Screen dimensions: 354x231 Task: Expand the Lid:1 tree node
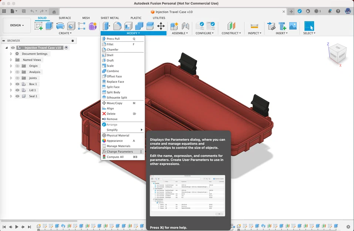[x=11, y=90]
